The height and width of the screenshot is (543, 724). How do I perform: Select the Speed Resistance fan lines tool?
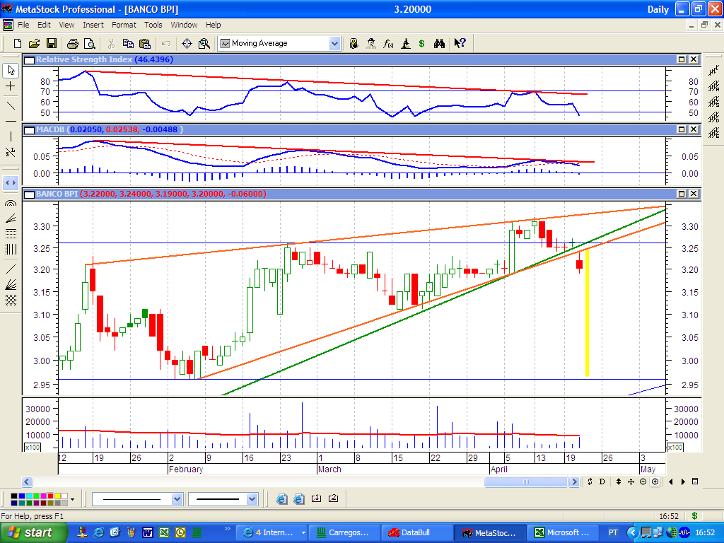click(x=11, y=284)
